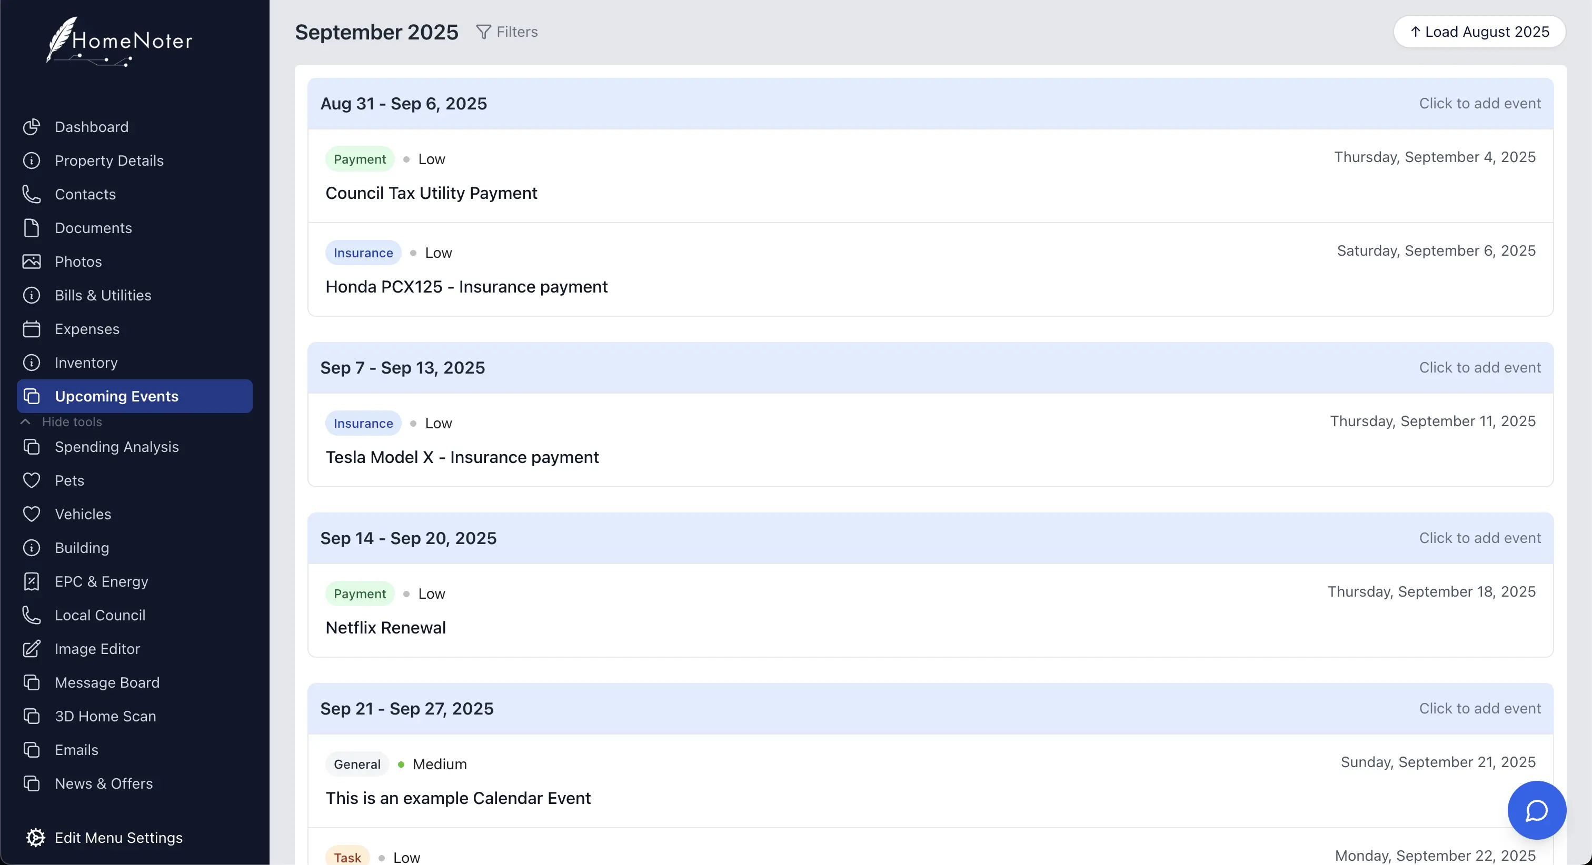
Task: Click the Expenses calendar icon
Action: pyautogui.click(x=32, y=329)
